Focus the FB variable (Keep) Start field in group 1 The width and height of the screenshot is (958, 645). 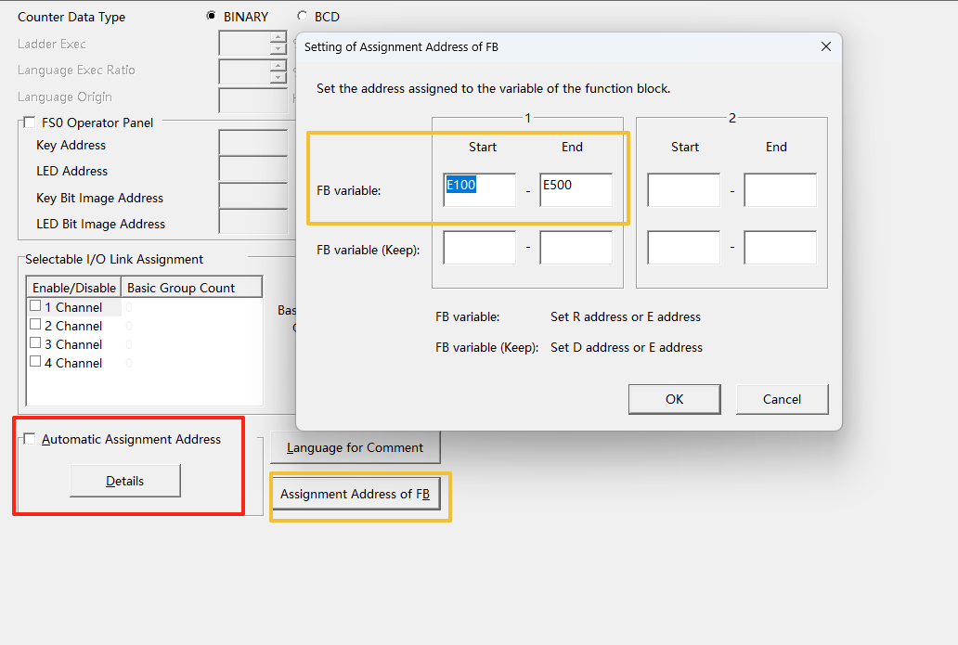(479, 248)
